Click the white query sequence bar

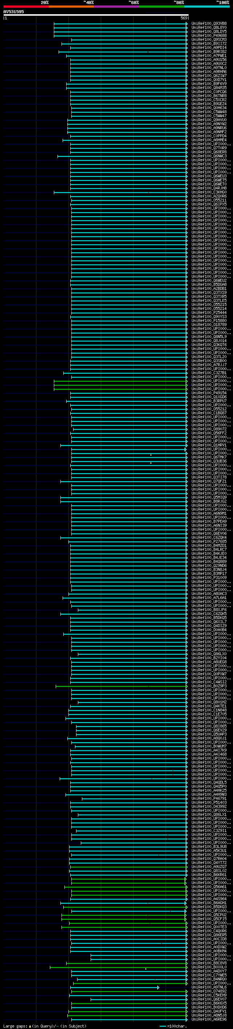pyautogui.click(x=96, y=15)
